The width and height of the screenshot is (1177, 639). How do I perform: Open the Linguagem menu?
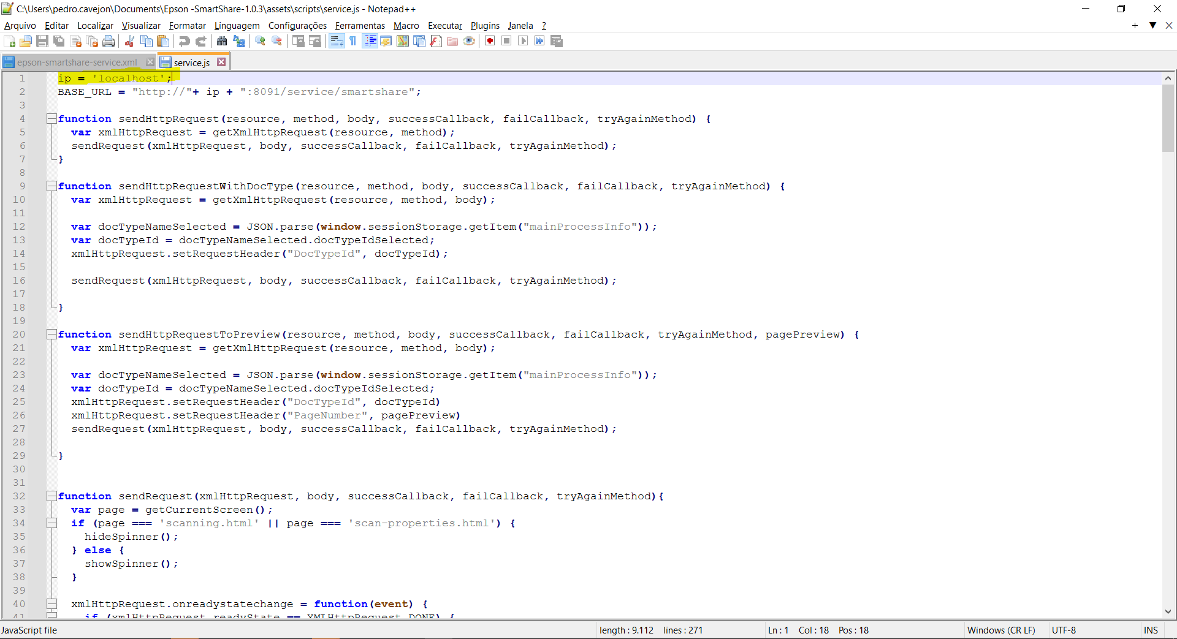[237, 26]
